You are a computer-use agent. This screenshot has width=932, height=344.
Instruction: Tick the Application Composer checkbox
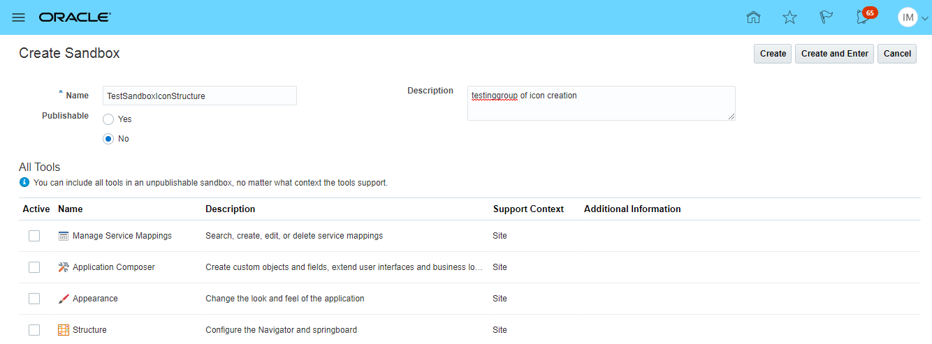click(34, 267)
